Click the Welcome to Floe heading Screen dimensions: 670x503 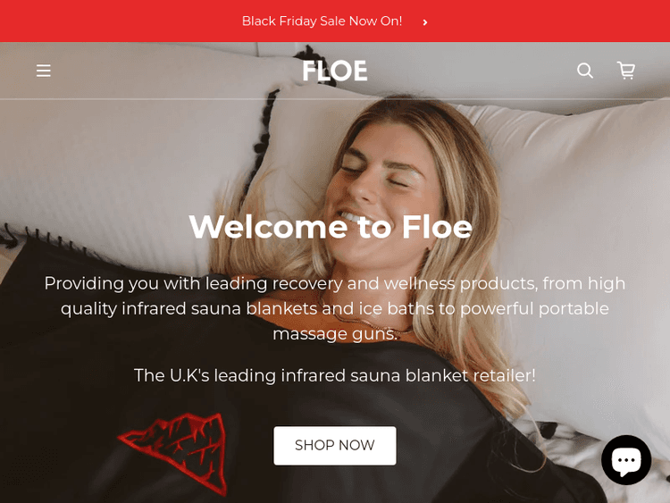tap(331, 227)
